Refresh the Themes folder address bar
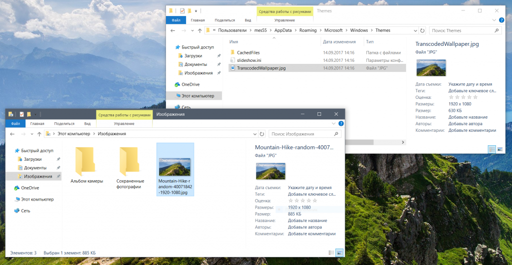Viewport: 512px width, 265px height. pos(422,30)
